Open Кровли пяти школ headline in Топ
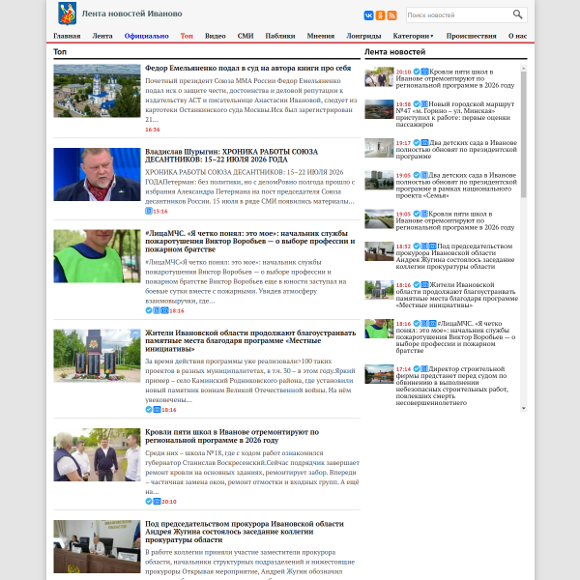The height and width of the screenshot is (580, 580). click(232, 436)
